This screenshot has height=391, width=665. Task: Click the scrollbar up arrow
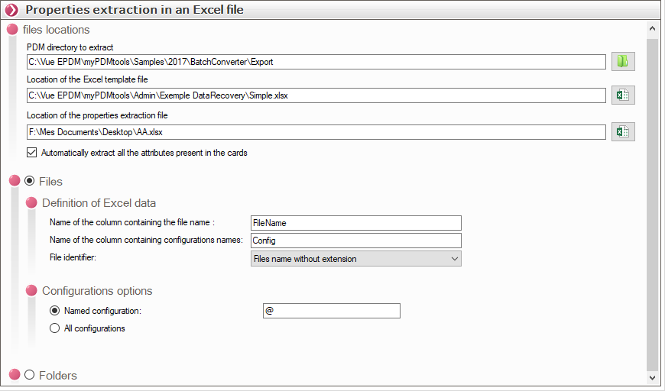[x=652, y=29]
